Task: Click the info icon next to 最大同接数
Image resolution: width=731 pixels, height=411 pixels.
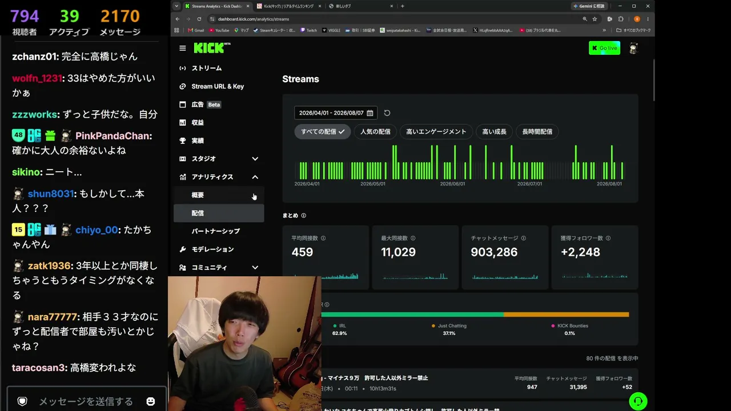Action: [413, 238]
